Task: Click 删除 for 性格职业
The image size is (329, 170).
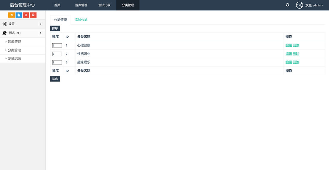Action: click(296, 54)
